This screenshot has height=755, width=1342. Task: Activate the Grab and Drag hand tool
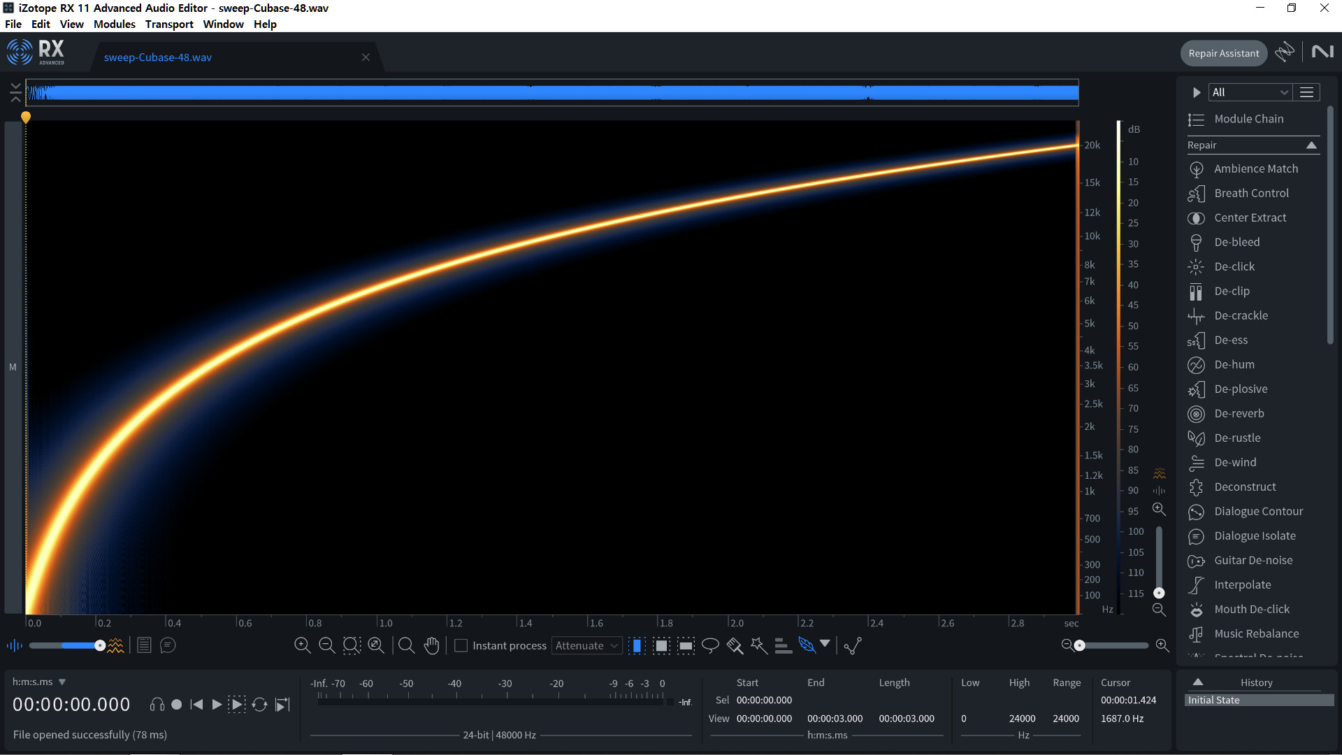[431, 645]
